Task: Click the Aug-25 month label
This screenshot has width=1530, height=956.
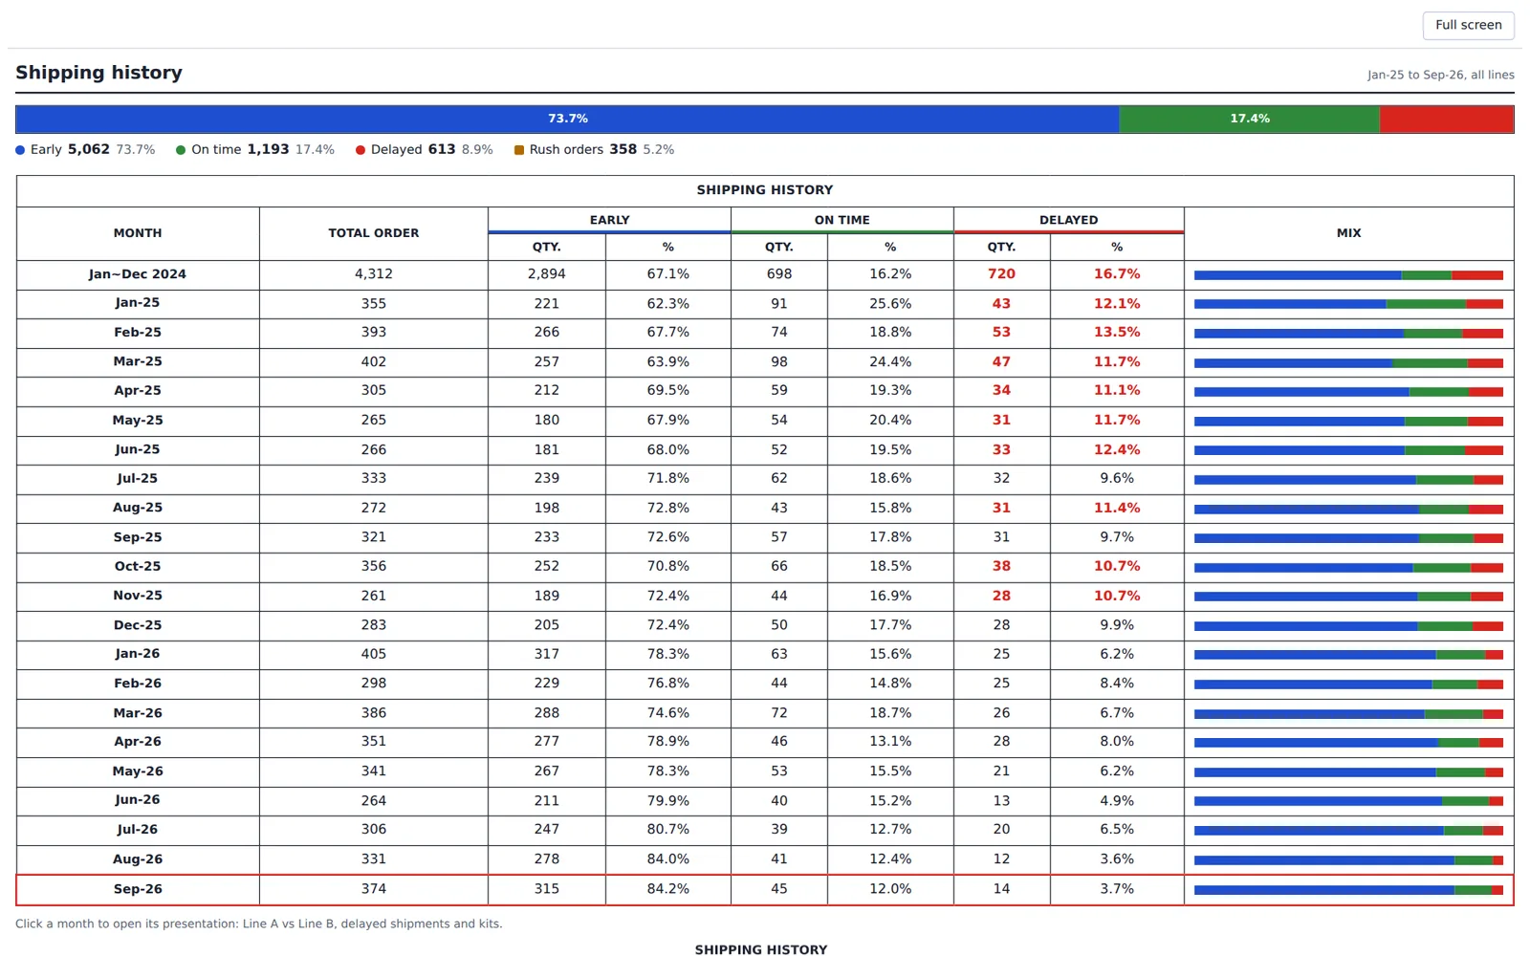Action: coord(138,508)
